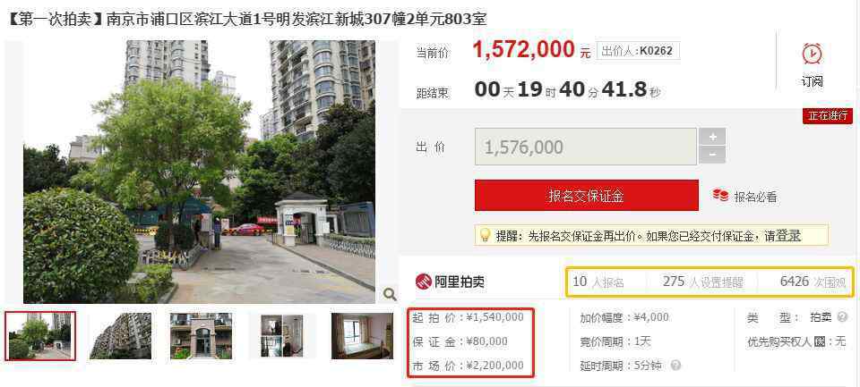Select the fourth interior collage thumbnail
Screen dimensions: 860x387
click(282, 335)
